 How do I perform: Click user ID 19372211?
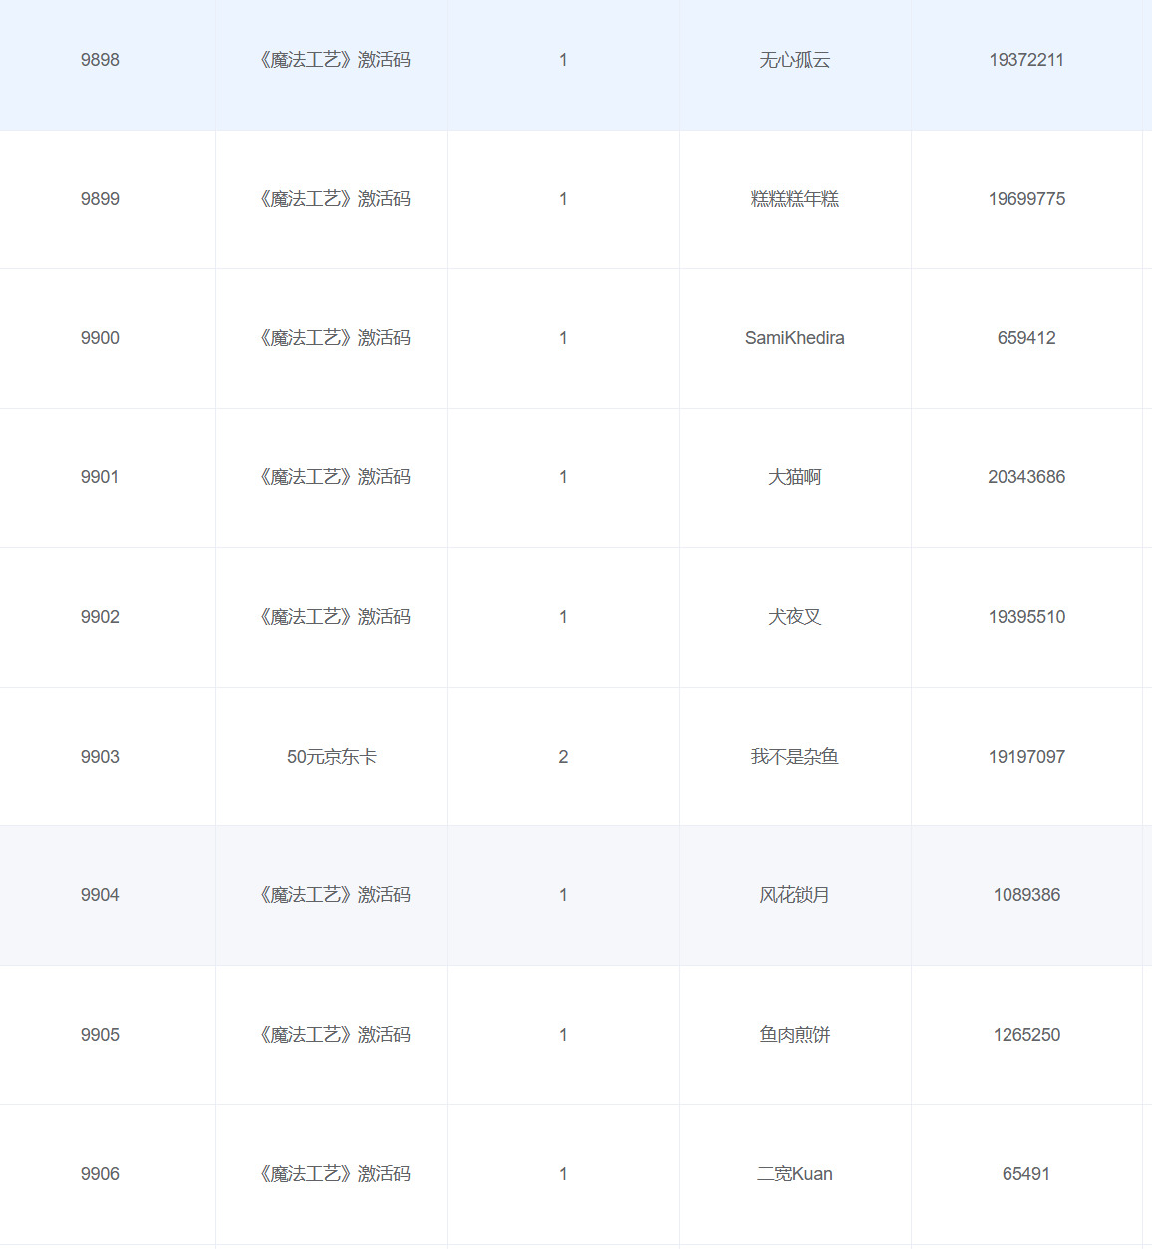point(1026,60)
